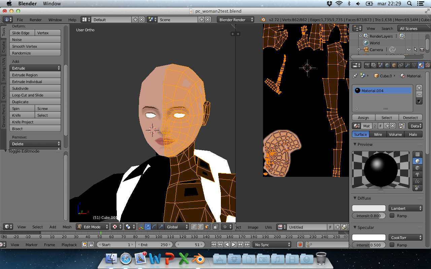
Task: Open the Lambert diffuse shader dropdown
Action: [x=405, y=208]
